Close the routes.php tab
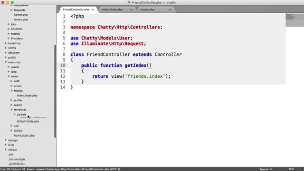The height and width of the screenshot is (171, 304). pos(170,9)
